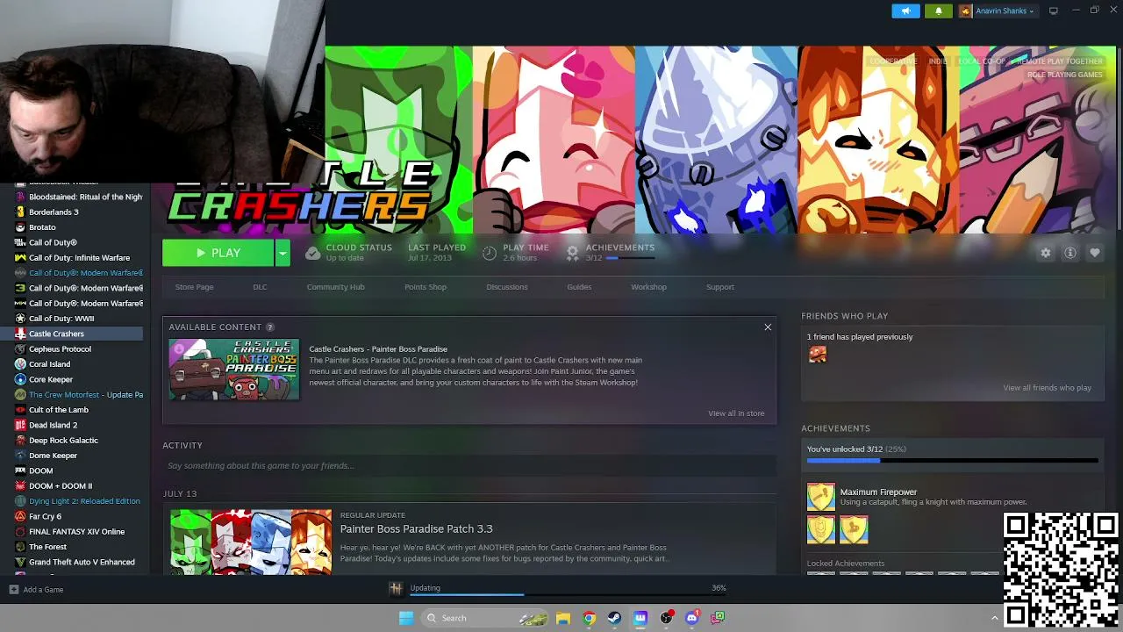Click the Add a Game plus icon

coord(13,590)
